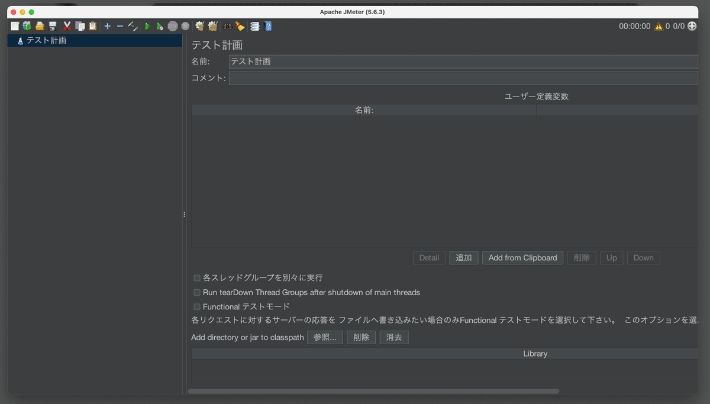Create a new test plan via toolbar icon
The height and width of the screenshot is (404, 710).
click(x=14, y=26)
